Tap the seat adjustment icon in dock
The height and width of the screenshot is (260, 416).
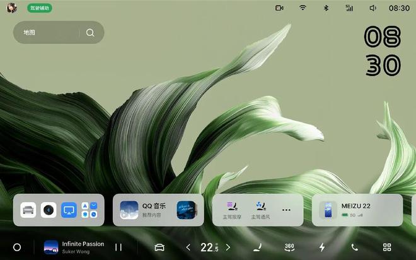(x=257, y=247)
